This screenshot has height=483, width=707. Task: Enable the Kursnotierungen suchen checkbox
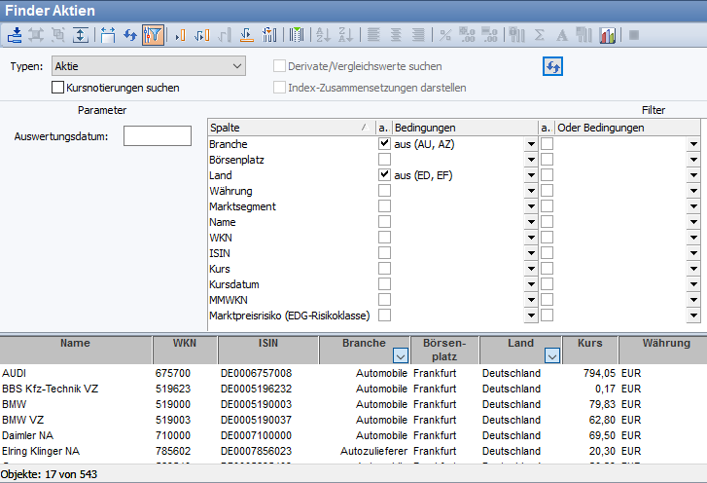coord(57,88)
